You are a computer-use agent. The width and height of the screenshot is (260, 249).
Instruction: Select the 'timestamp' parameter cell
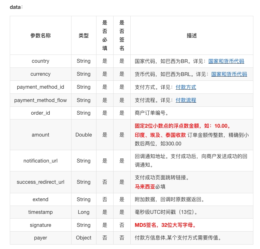tap(40, 212)
